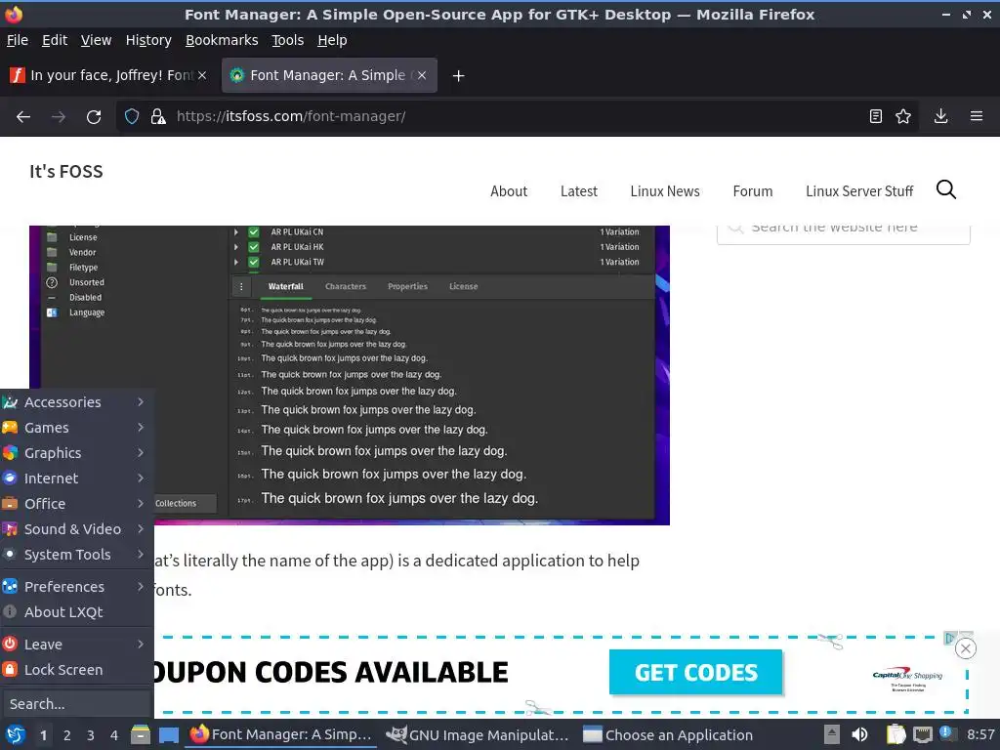Image resolution: width=1000 pixels, height=750 pixels.
Task: Show site security padlock info
Action: 158,116
